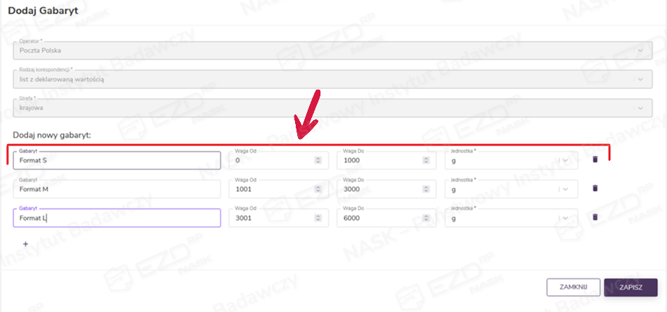Delete the Format L gabaryt row
The height and width of the screenshot is (312, 667).
(594, 217)
